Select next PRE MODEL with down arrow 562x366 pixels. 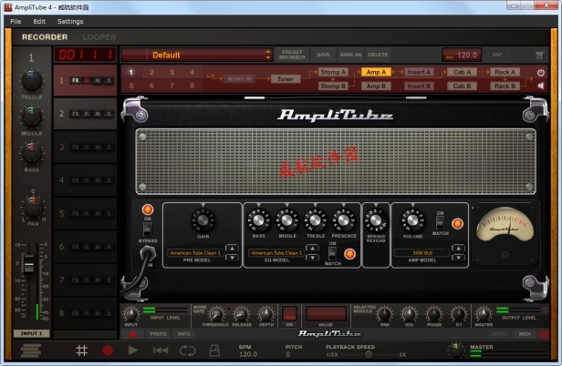(x=232, y=258)
